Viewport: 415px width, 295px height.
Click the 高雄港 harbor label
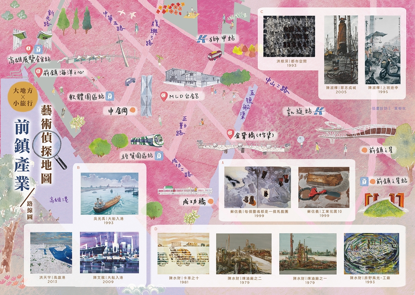click(59, 199)
